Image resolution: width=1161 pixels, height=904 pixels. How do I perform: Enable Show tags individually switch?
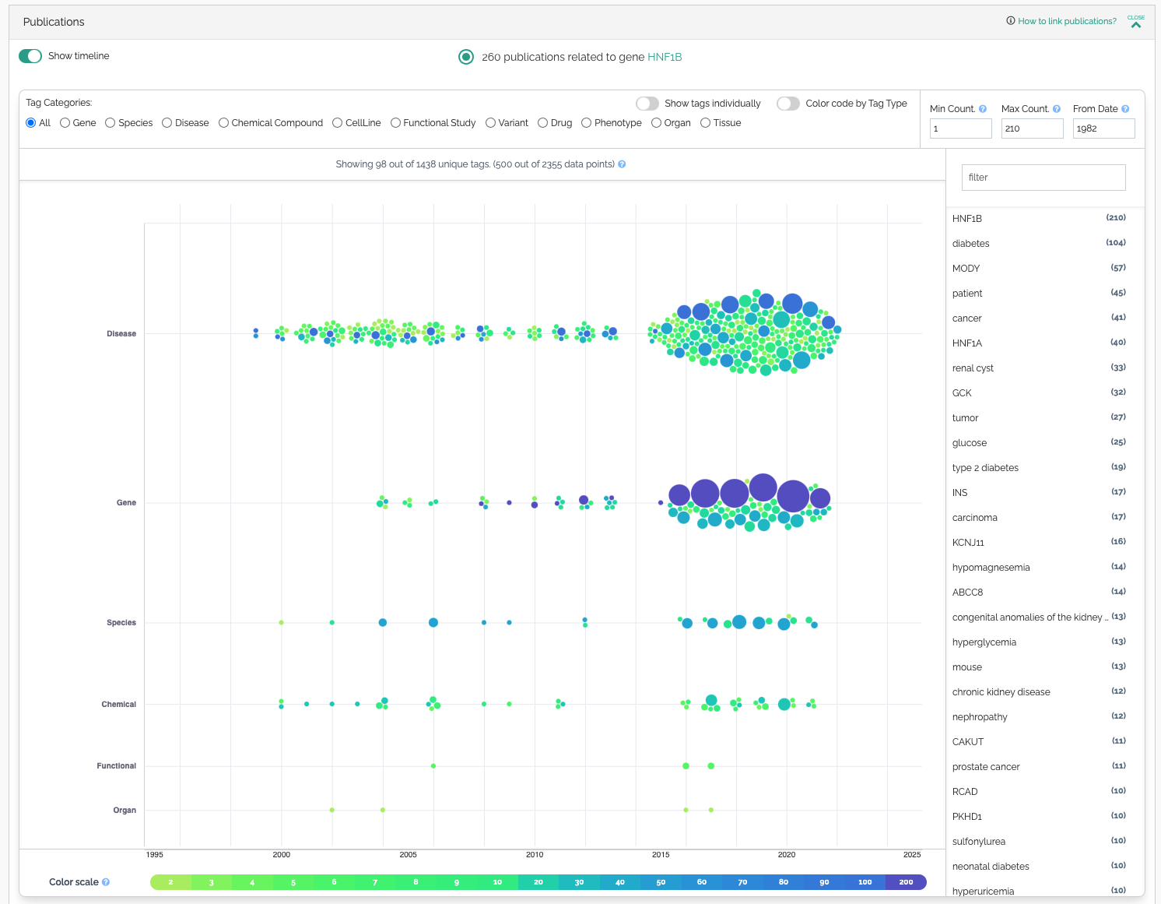[x=647, y=104]
